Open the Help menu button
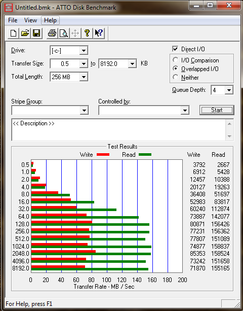The image size is (243, 311). coord(50,20)
